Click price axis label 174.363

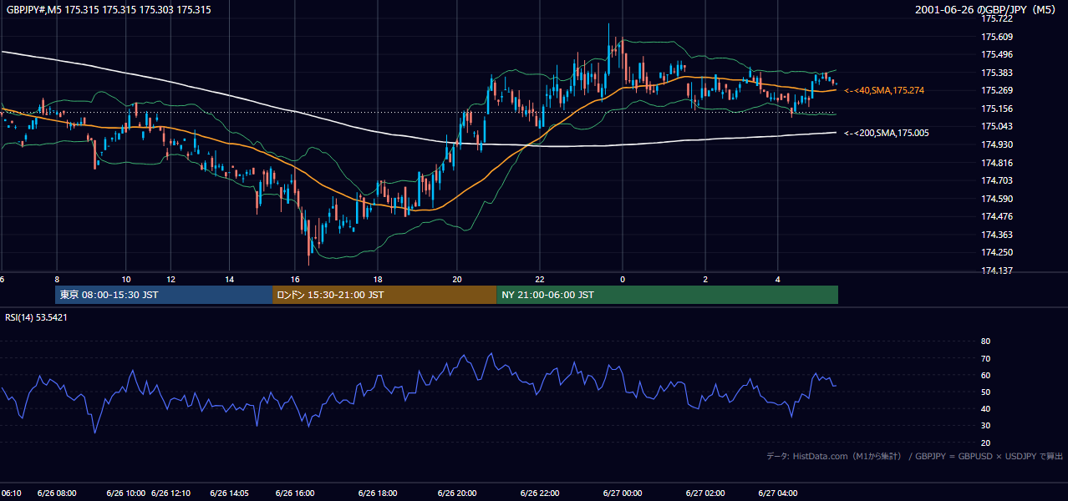(x=996, y=235)
